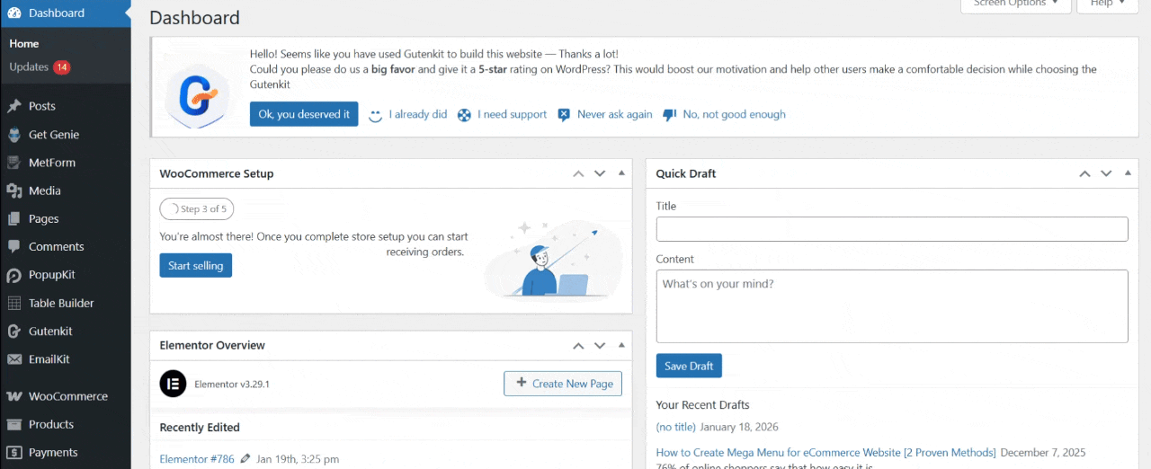Click the Get Genie sidebar icon
This screenshot has width=1151, height=469.
click(x=14, y=135)
